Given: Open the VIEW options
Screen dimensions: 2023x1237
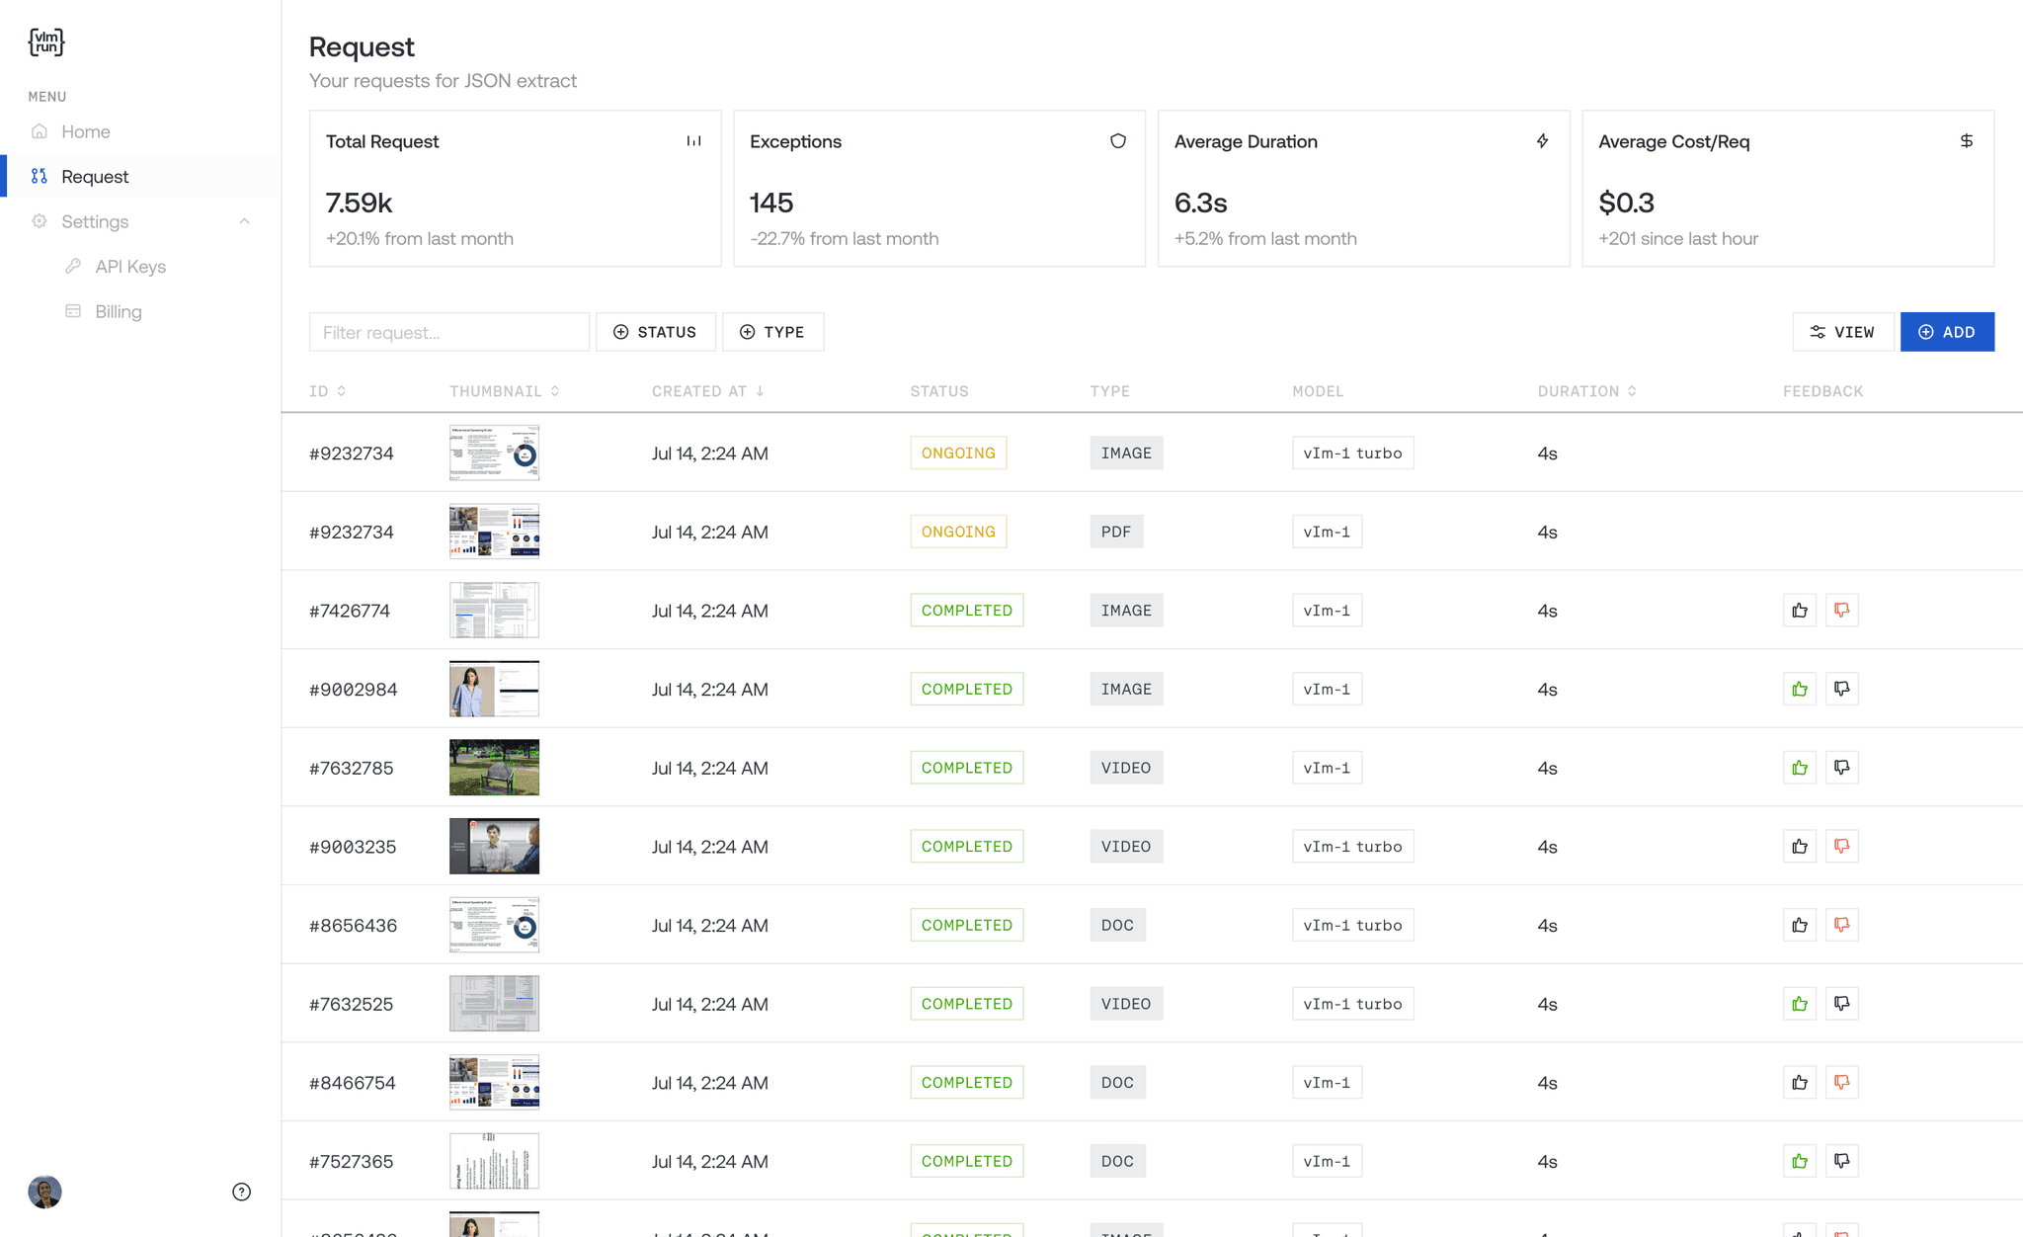Looking at the screenshot, I should pos(1843,331).
